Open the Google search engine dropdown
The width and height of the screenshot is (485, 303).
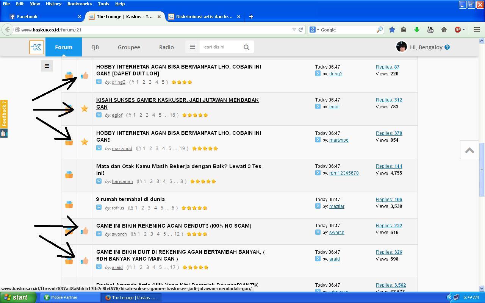pyautogui.click(x=314, y=30)
